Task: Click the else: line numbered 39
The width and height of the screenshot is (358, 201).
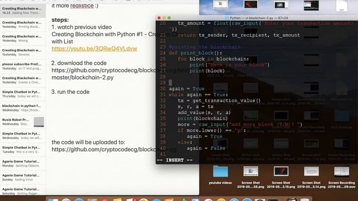Action: [x=185, y=142]
